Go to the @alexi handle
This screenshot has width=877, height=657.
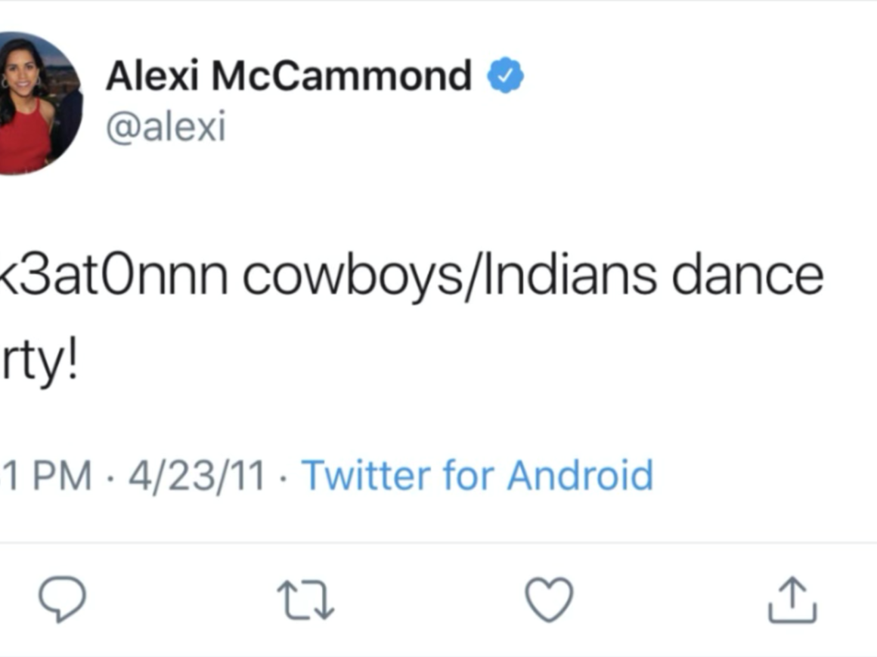pos(166,128)
